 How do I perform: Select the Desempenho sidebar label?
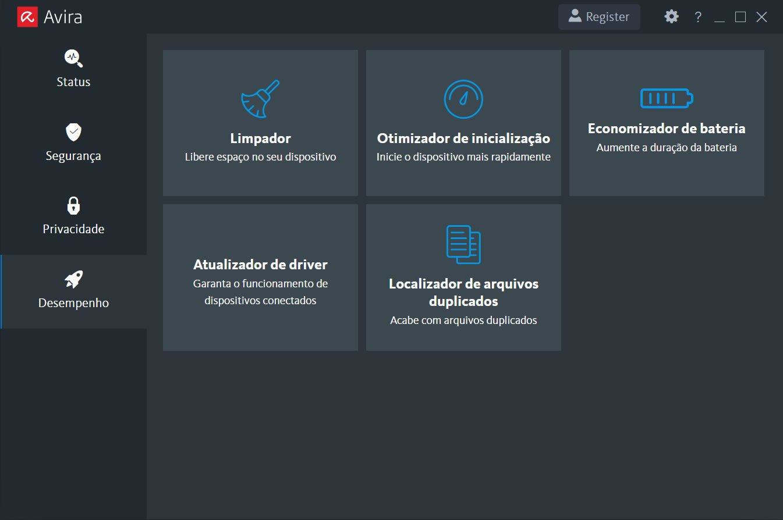(x=73, y=303)
